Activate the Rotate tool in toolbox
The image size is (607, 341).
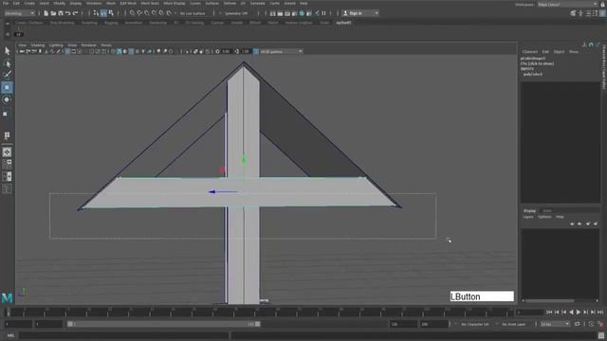(x=7, y=99)
